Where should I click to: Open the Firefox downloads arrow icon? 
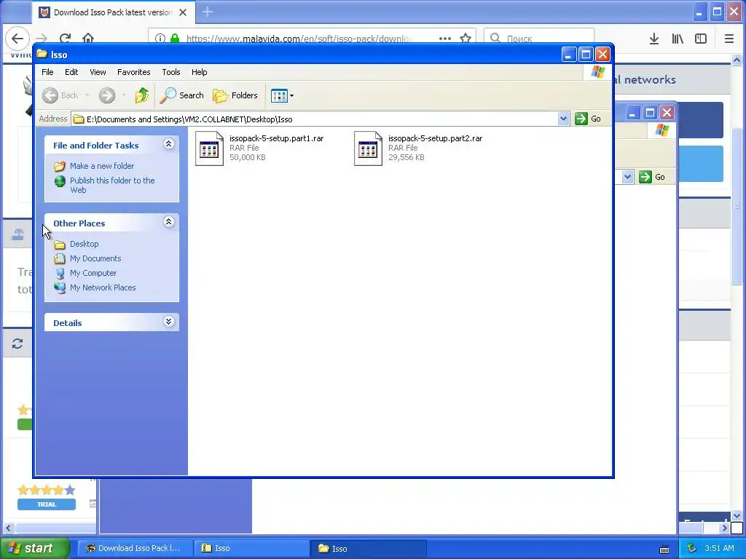point(654,39)
